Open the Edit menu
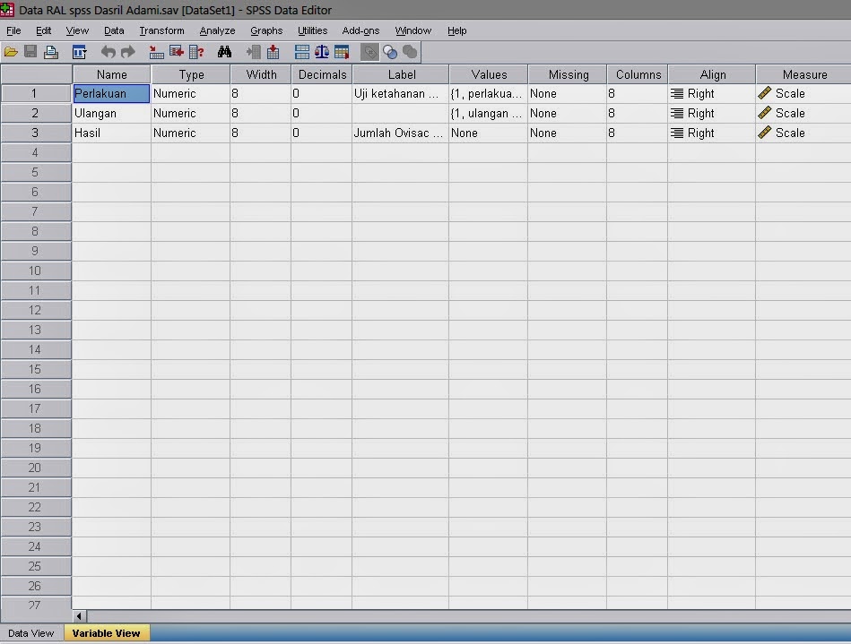Image resolution: width=851 pixels, height=644 pixels. click(x=43, y=30)
